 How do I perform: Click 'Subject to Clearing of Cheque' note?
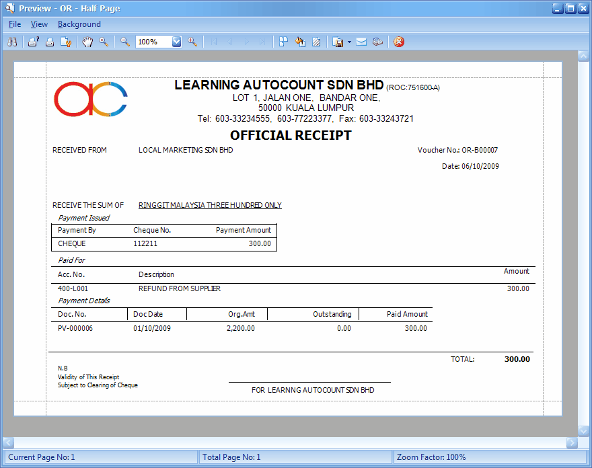[98, 385]
